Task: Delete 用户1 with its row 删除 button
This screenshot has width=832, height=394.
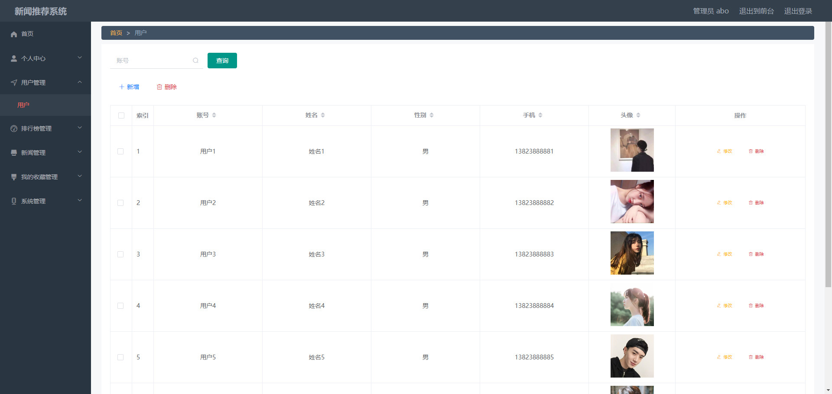Action: click(756, 151)
